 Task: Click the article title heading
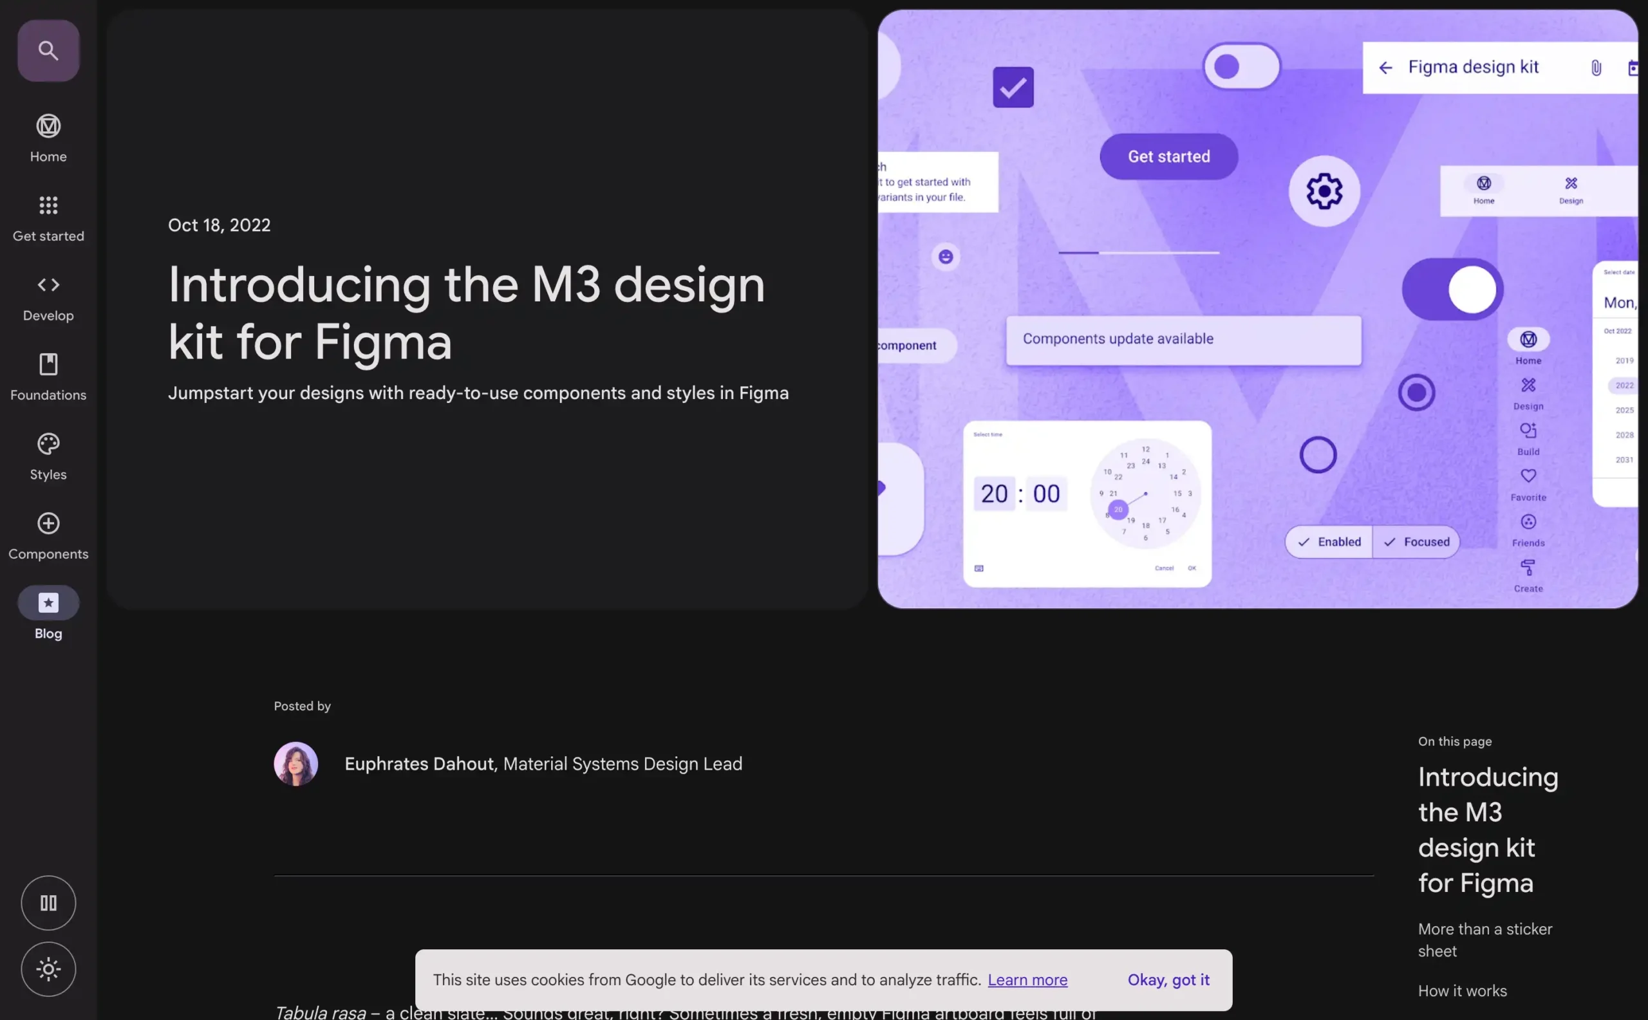(x=466, y=312)
